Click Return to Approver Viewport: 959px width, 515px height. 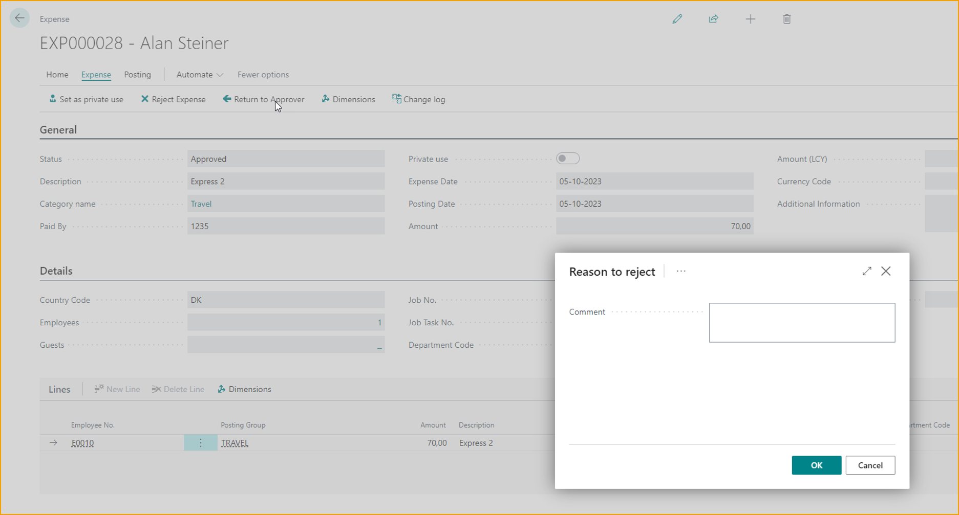(264, 99)
